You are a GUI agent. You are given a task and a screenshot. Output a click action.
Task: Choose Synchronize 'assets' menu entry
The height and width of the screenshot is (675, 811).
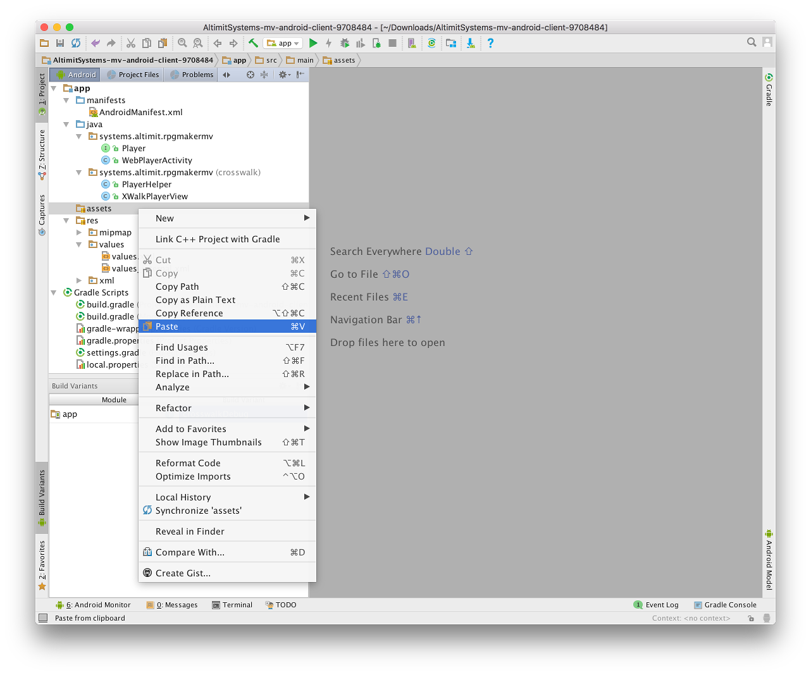click(227, 511)
